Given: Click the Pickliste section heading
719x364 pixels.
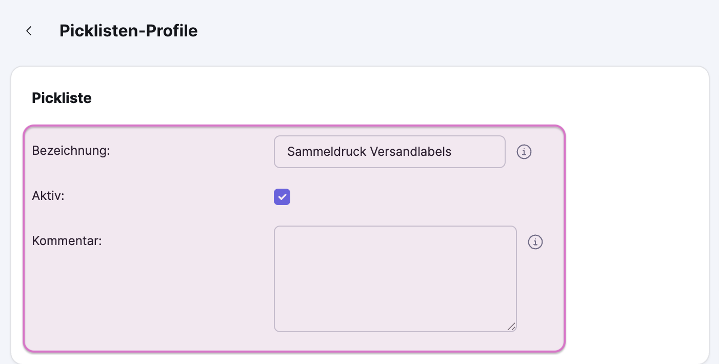Looking at the screenshot, I should [x=62, y=98].
